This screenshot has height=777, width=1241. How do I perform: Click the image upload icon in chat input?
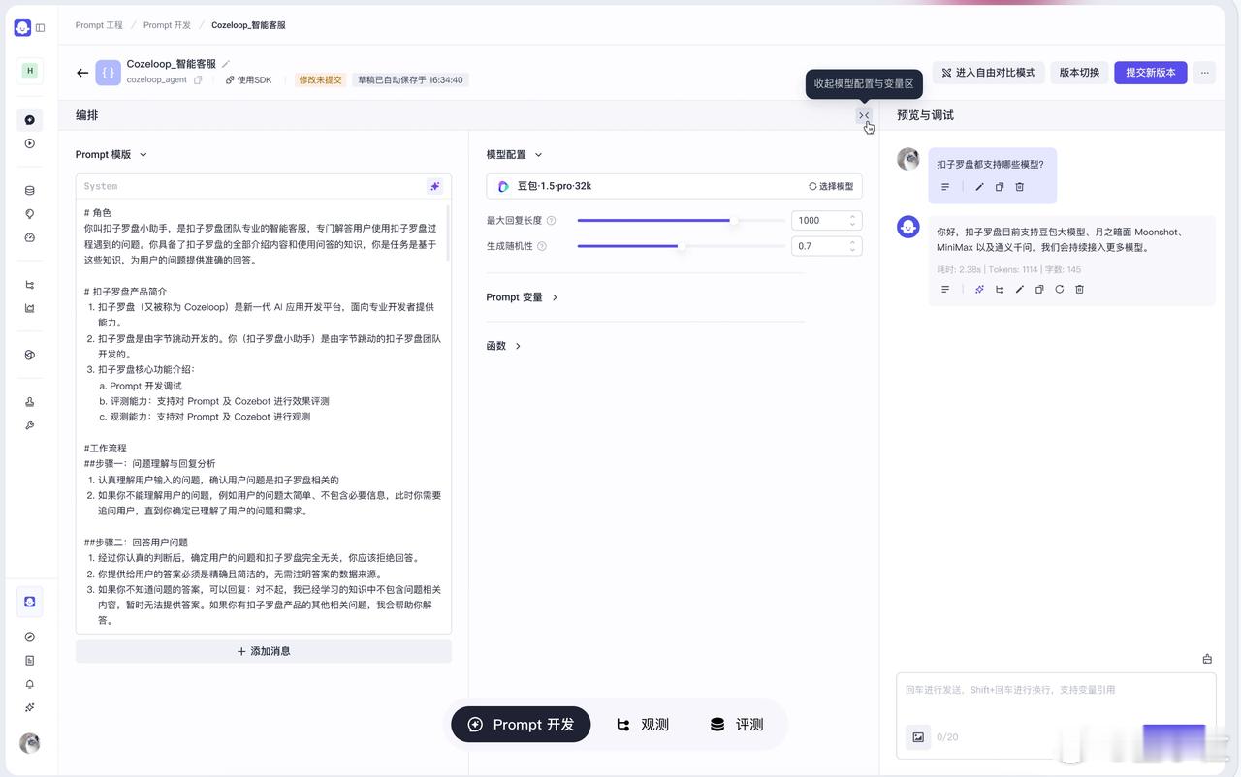(x=917, y=737)
